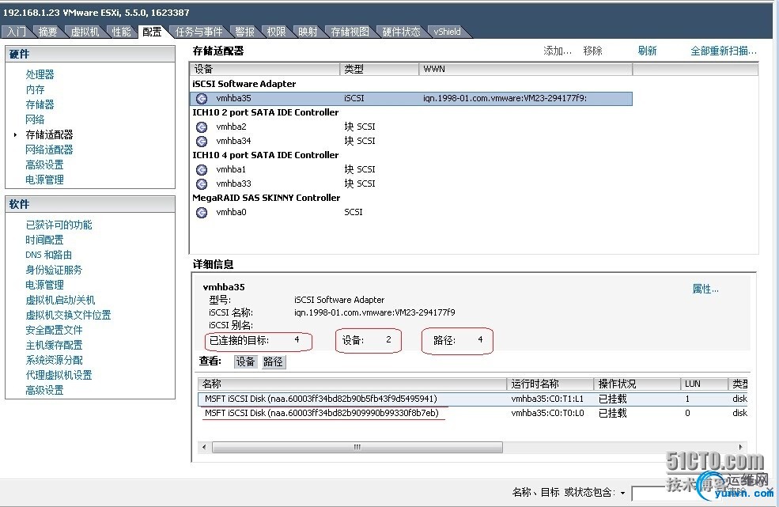The height and width of the screenshot is (507, 779).
Task: Open 已获许可的功能 link
Action: 59,225
